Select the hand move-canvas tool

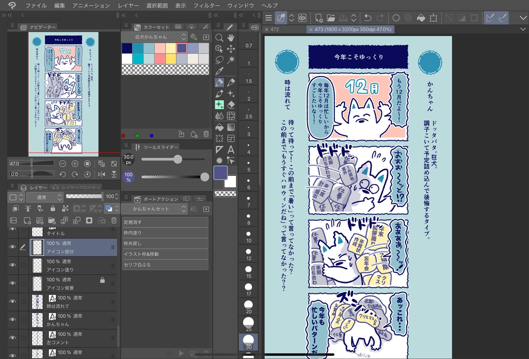coord(231,38)
